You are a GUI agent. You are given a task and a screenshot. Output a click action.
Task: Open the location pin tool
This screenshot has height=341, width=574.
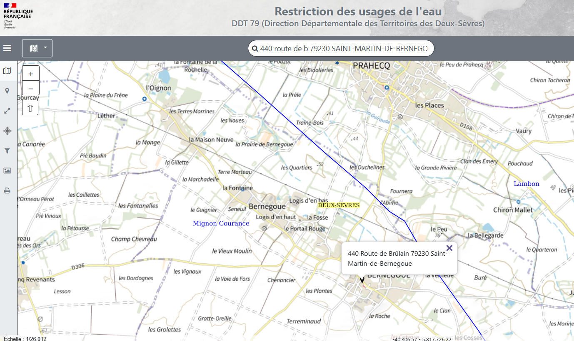point(7,91)
